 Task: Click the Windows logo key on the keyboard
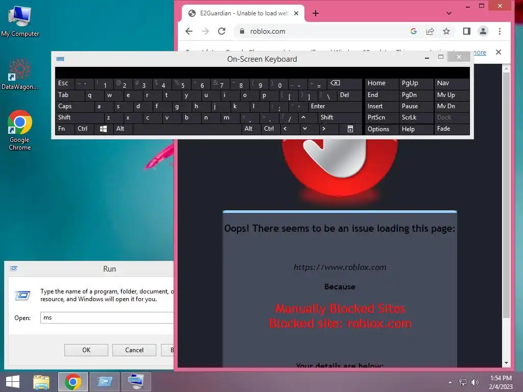click(104, 129)
